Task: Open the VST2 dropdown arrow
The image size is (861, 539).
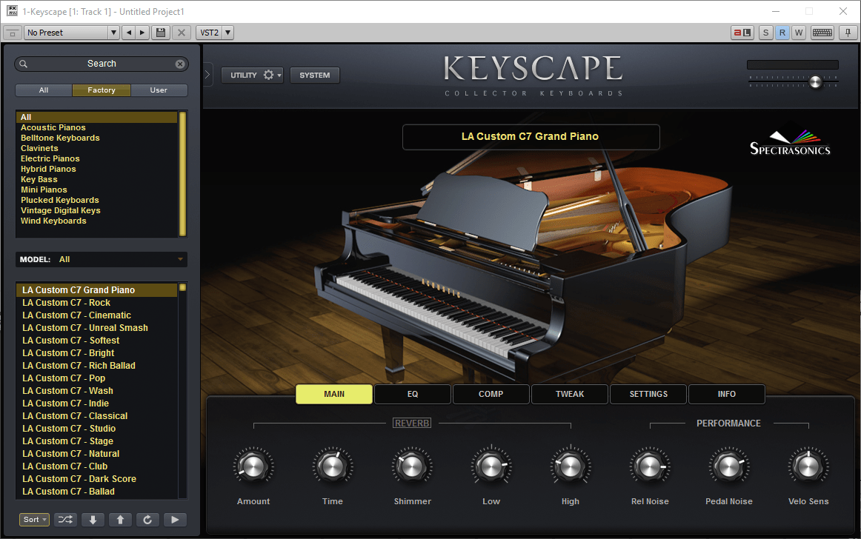Action: (228, 33)
